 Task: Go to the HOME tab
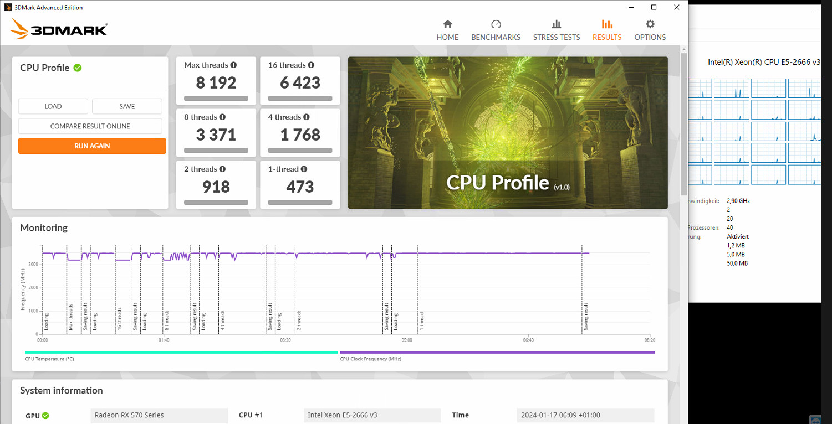coord(447,30)
